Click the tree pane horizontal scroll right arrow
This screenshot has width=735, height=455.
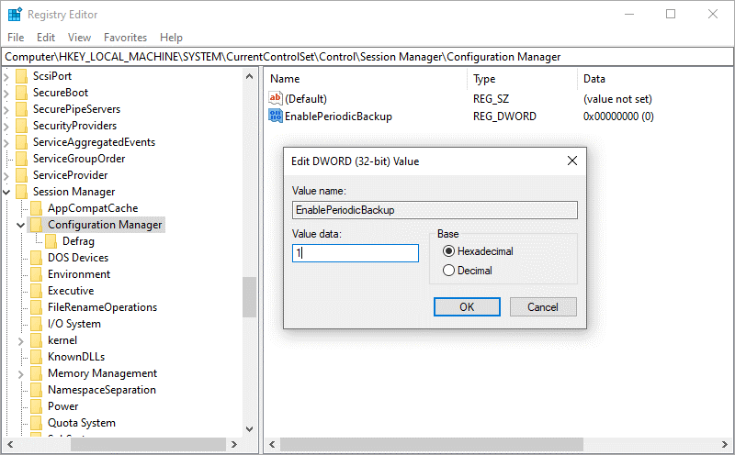(x=234, y=444)
